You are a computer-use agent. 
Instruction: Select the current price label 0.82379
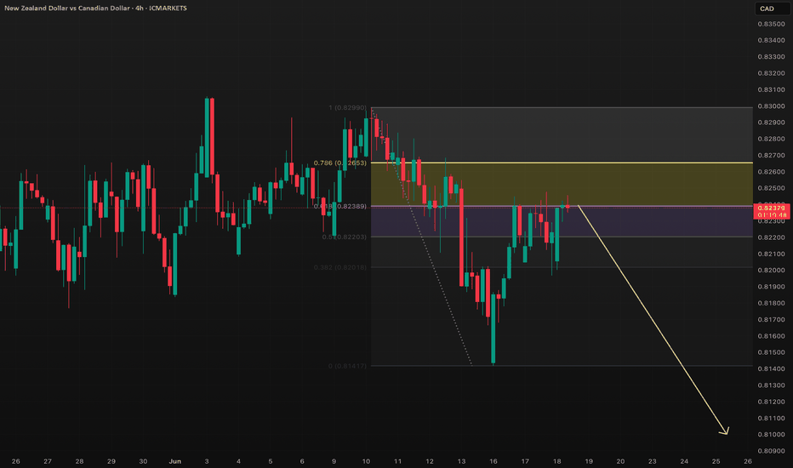pyautogui.click(x=771, y=208)
